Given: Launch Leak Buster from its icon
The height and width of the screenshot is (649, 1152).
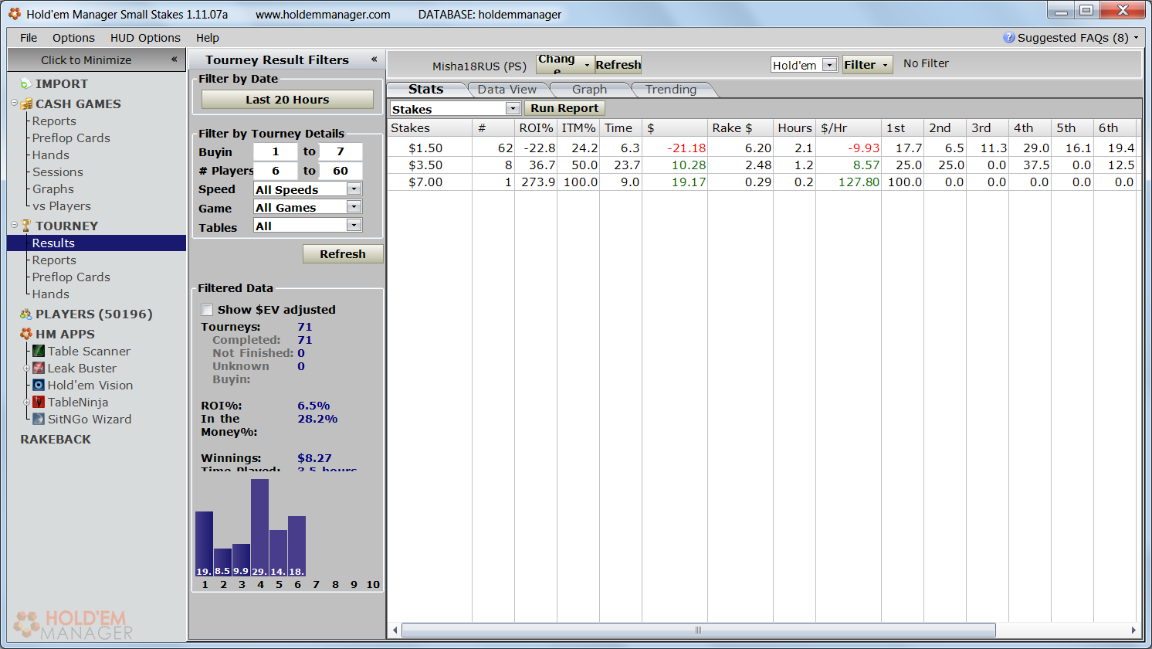Looking at the screenshot, I should (x=39, y=369).
